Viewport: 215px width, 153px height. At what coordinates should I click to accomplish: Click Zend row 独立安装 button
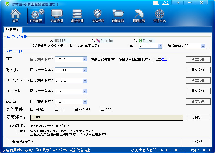coord(198,101)
